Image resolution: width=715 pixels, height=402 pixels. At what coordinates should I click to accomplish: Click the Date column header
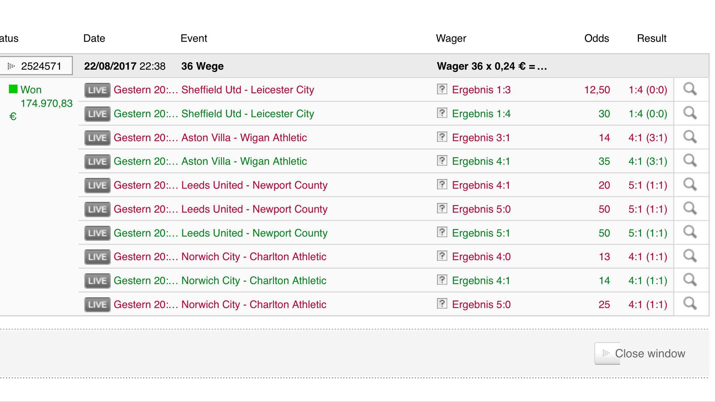pos(94,38)
